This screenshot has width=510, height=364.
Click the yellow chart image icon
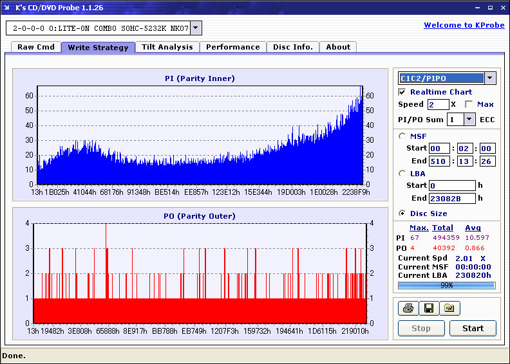tap(449, 309)
